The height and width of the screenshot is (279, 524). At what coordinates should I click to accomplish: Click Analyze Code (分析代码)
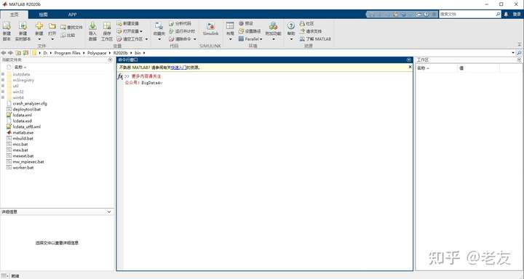click(180, 23)
